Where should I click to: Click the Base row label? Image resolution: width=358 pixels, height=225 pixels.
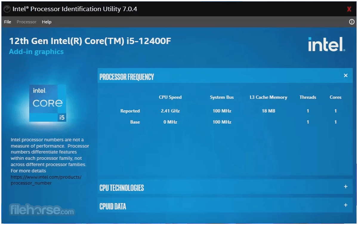tap(135, 122)
